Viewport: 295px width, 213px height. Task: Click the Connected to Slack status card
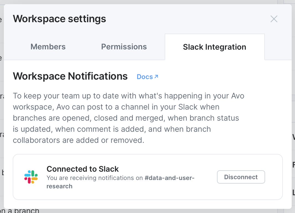point(148,177)
